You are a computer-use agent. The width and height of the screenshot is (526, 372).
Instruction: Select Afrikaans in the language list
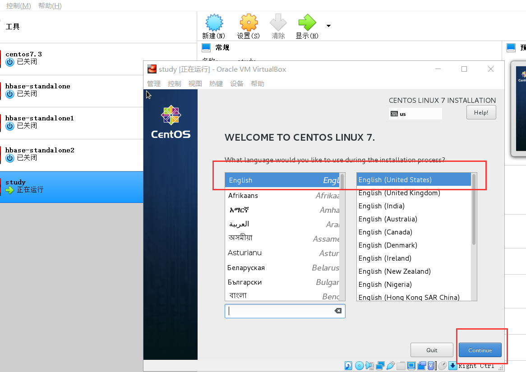[x=282, y=196]
